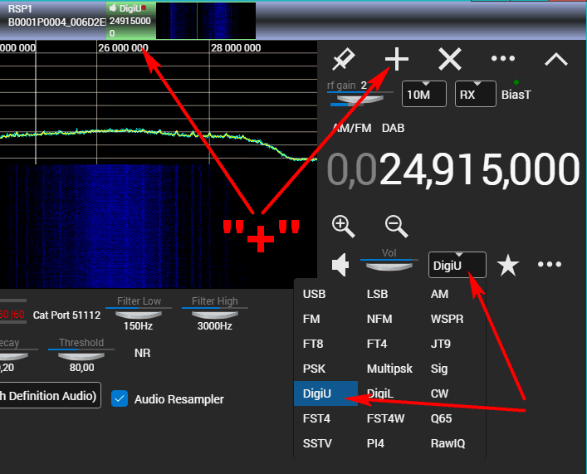The height and width of the screenshot is (474, 587).
Task: Close receiver with the X icon
Action: pos(450,59)
